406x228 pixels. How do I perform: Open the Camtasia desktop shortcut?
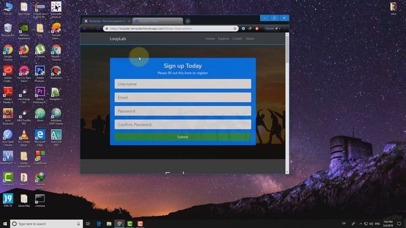pyautogui.click(x=8, y=179)
